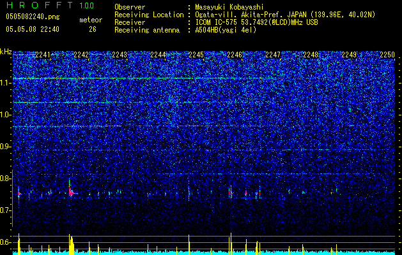Click the Observer label
Image resolution: width=402 pixels, height=255 pixels.
tap(130, 7)
